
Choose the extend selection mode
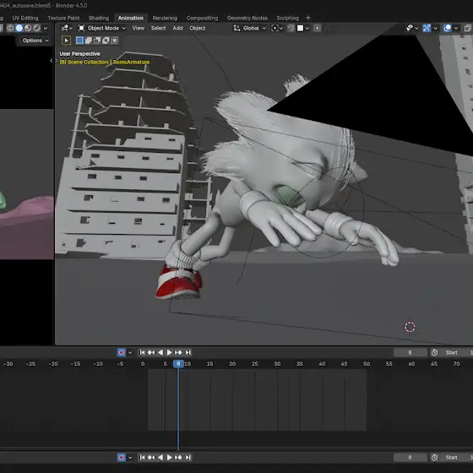point(89,41)
